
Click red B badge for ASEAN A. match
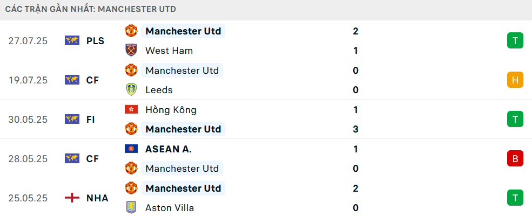tap(515, 158)
